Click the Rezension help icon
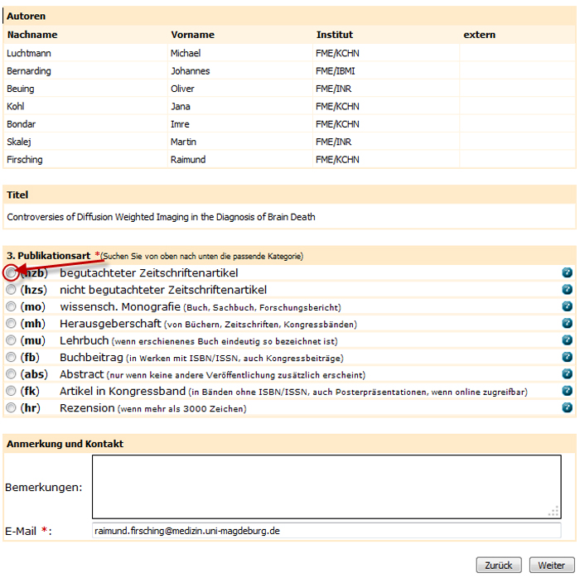580x578 pixels. click(x=568, y=408)
